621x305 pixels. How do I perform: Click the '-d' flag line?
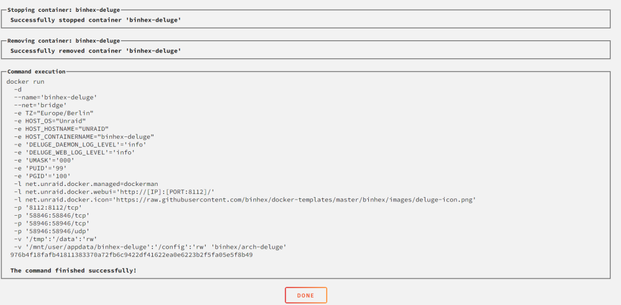(18, 89)
